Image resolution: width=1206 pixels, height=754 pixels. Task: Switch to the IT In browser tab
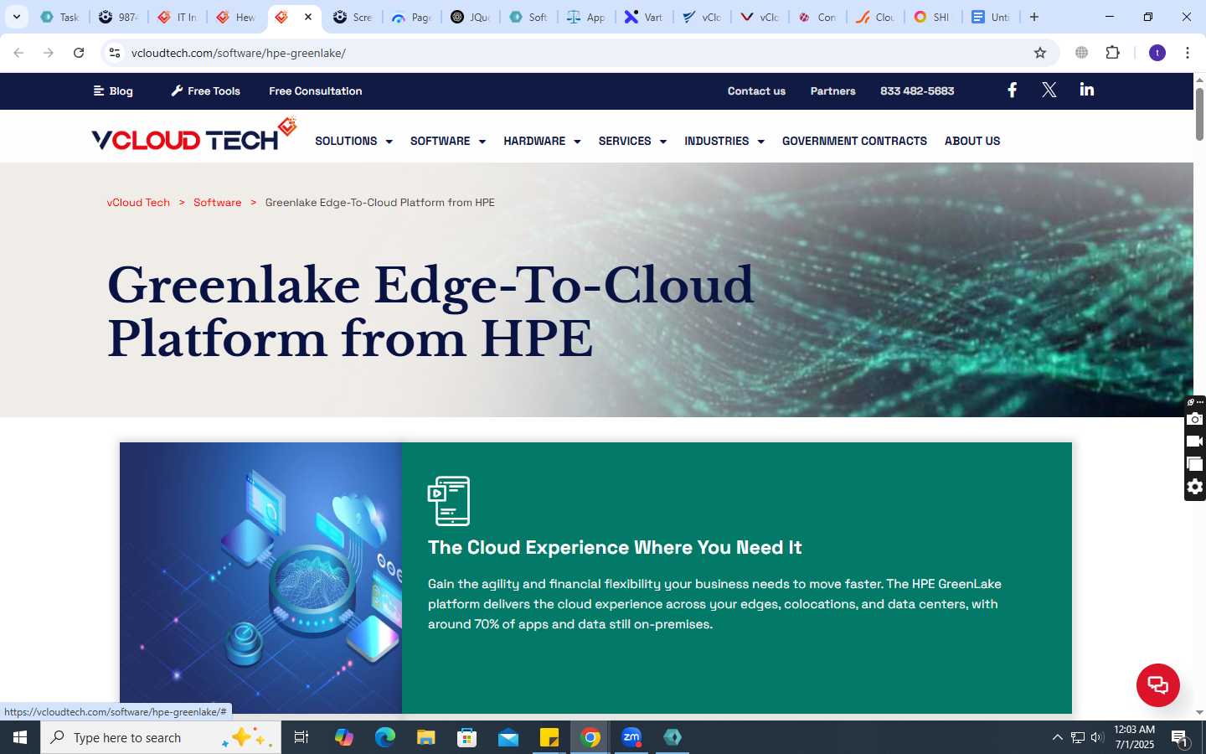tap(177, 17)
